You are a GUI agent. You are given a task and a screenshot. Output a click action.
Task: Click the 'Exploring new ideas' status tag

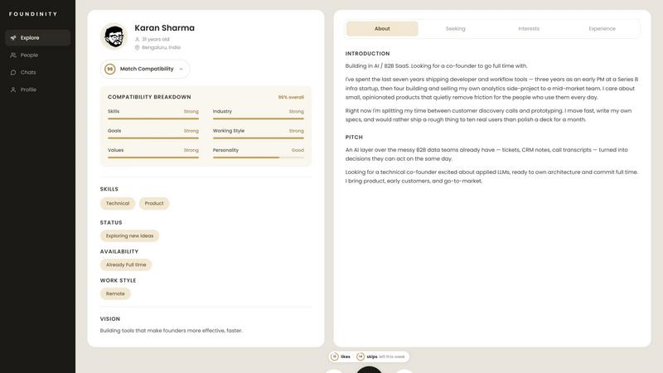130,236
